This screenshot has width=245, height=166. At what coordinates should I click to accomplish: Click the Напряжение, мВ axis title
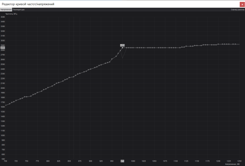pyautogui.click(x=232, y=164)
